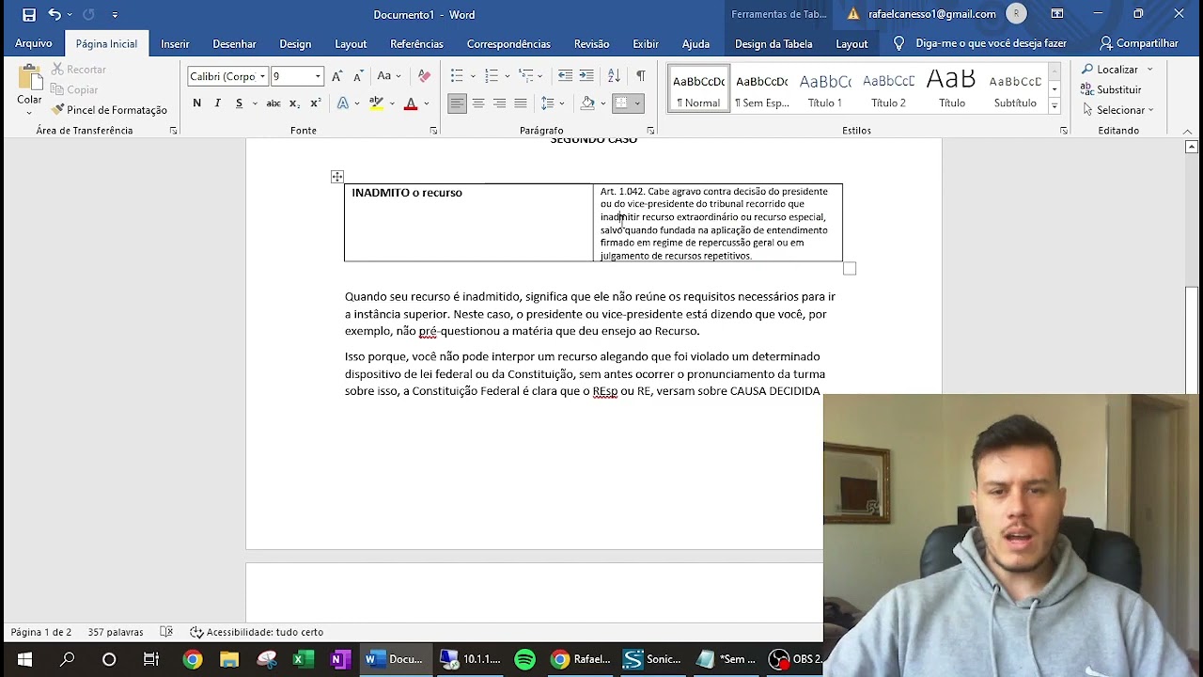Toggle Bold (N) formatting

[x=196, y=103]
